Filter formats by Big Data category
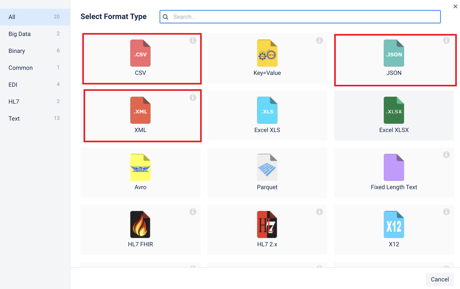 pos(35,34)
